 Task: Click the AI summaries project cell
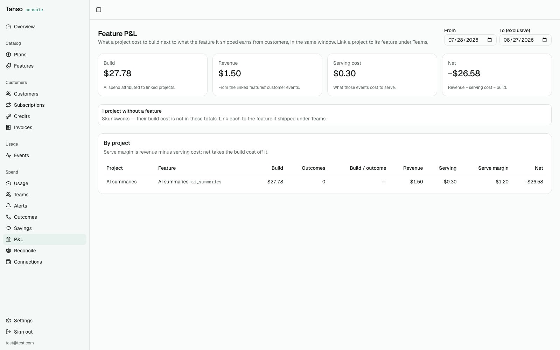click(x=121, y=182)
